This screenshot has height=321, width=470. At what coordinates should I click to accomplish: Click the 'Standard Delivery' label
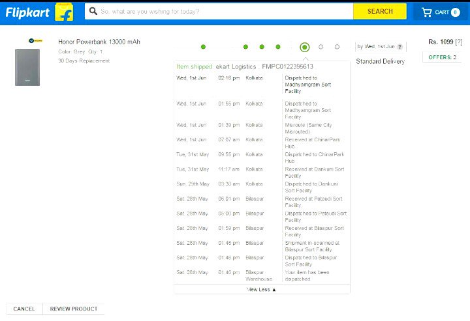pos(380,62)
